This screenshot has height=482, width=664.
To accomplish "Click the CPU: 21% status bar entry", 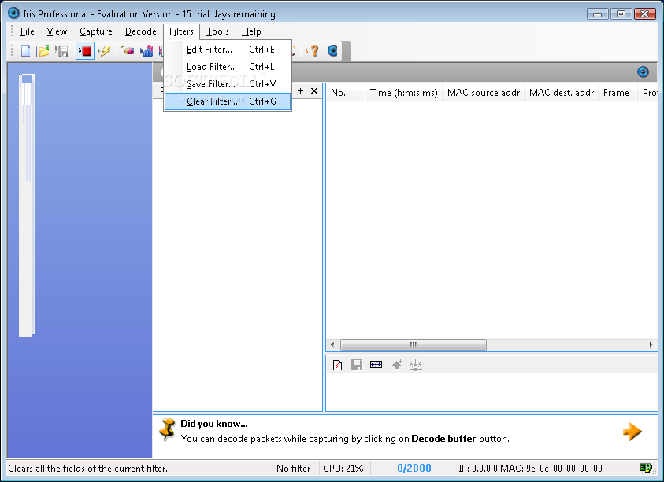I will click(343, 469).
